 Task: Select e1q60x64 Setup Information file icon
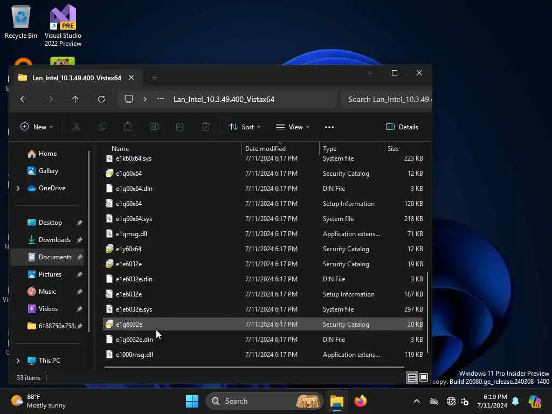(x=109, y=203)
